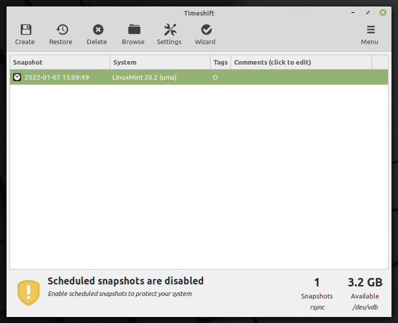This screenshot has width=398, height=323.
Task: Click the LinuxMint 20.2 (uma) cell
Action: (144, 77)
